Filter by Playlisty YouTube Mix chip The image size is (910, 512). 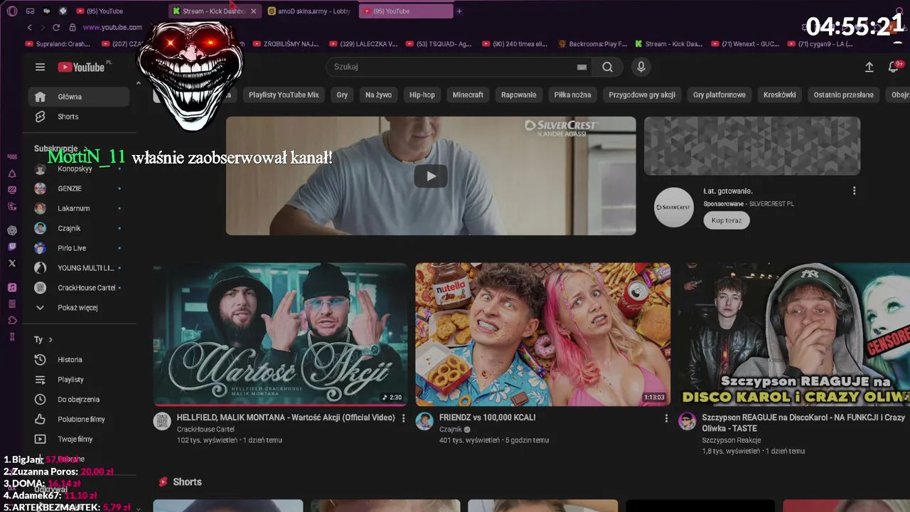click(x=284, y=95)
